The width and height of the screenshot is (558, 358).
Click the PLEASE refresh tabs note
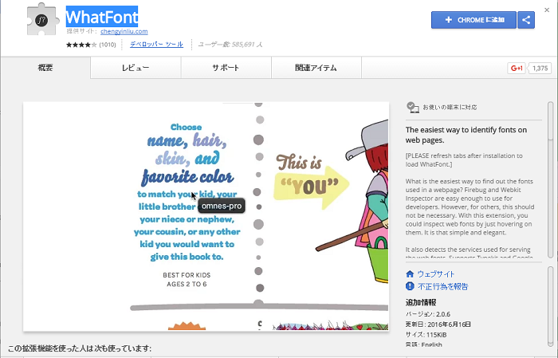(x=464, y=159)
